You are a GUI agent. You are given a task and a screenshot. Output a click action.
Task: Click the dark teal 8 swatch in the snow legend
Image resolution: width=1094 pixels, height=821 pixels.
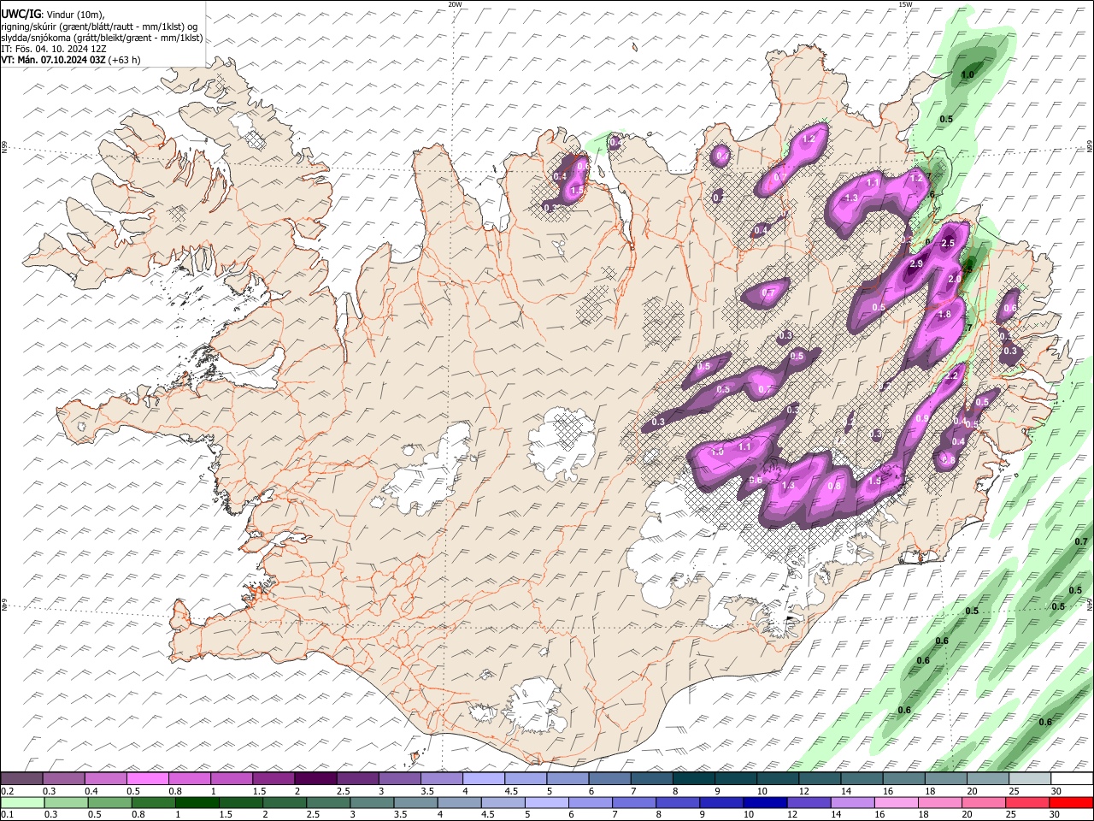pyautogui.click(x=694, y=779)
